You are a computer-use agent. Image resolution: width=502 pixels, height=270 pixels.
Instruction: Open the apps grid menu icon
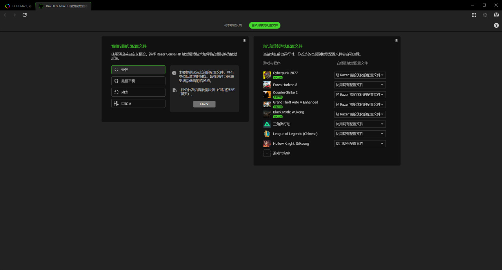pyautogui.click(x=474, y=15)
